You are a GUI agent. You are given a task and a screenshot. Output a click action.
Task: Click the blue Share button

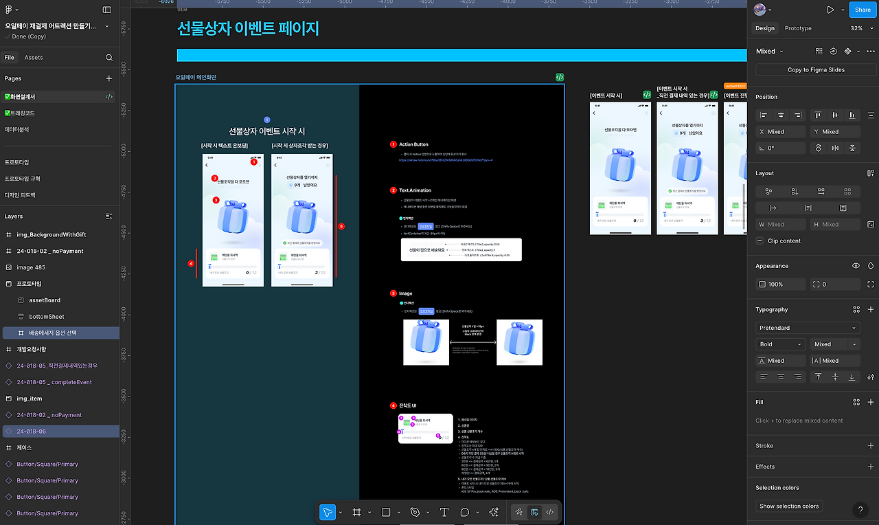click(863, 10)
